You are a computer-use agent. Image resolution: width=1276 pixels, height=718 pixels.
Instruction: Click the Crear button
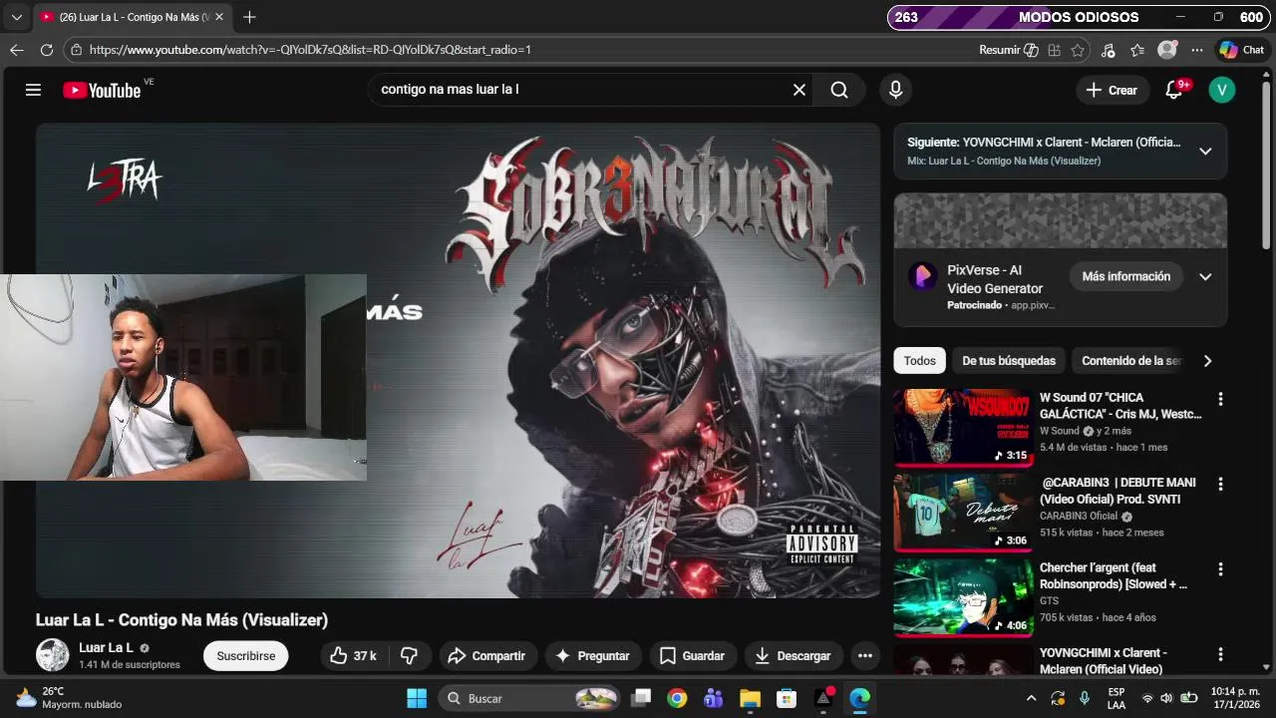pyautogui.click(x=1112, y=90)
